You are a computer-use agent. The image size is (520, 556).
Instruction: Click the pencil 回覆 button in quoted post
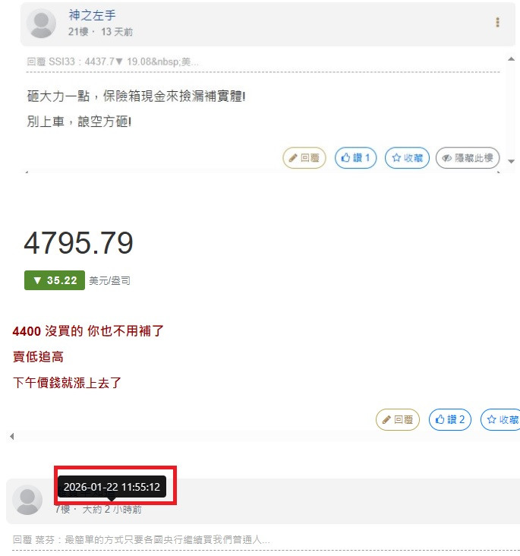click(304, 158)
